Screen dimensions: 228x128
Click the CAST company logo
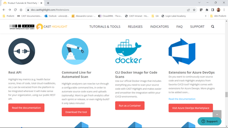22,27
